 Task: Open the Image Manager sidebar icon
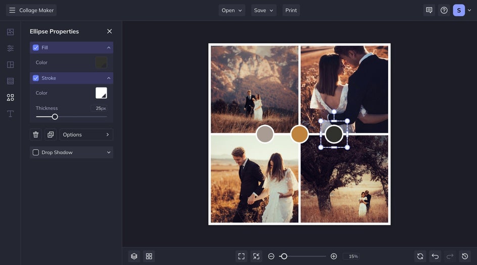coord(10,32)
